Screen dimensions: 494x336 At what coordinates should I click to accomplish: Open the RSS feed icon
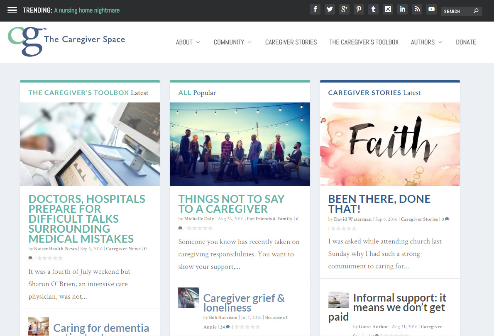click(x=417, y=9)
